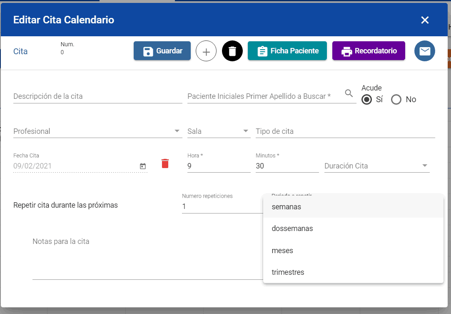Select the Sí radio button under Acude
Screen dimensions: 451x314
367,99
